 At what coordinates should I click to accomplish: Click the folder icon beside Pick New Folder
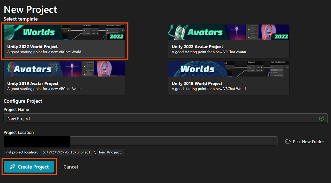(x=288, y=142)
